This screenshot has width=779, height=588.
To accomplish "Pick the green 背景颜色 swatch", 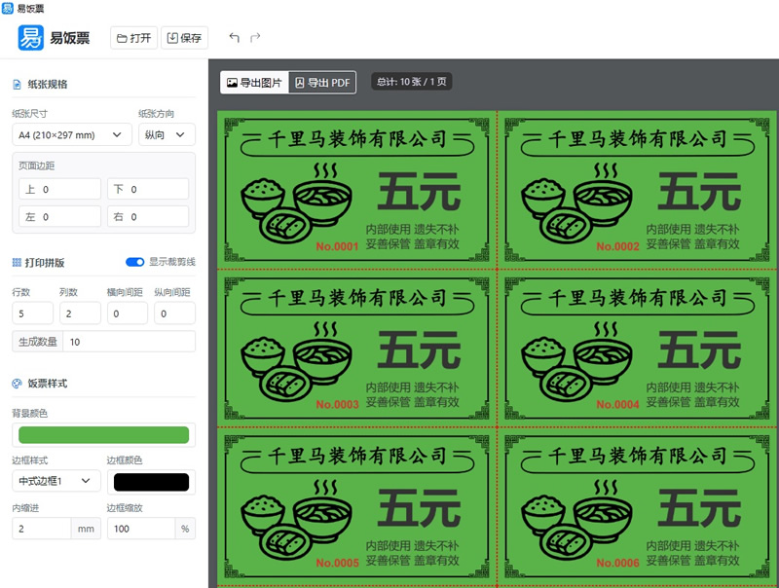I will coord(103,435).
